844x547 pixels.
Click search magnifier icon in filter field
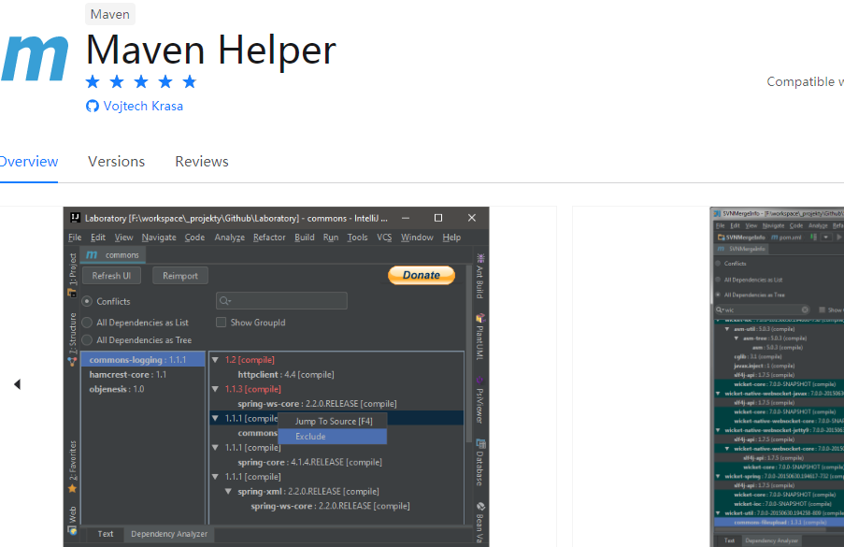pyautogui.click(x=224, y=301)
